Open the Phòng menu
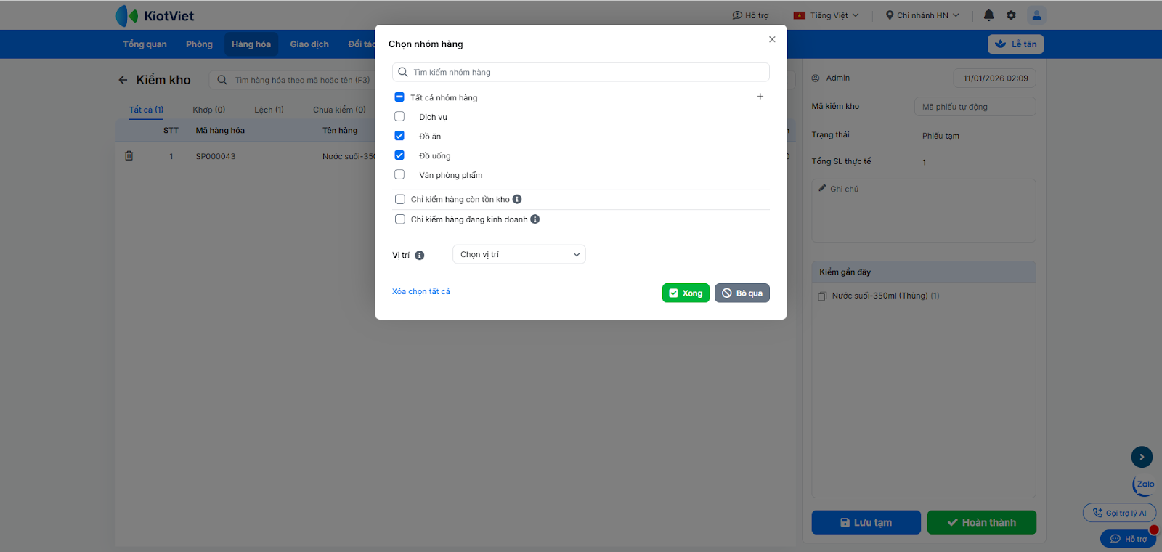Viewport: 1162px width, 552px height. pyautogui.click(x=199, y=44)
